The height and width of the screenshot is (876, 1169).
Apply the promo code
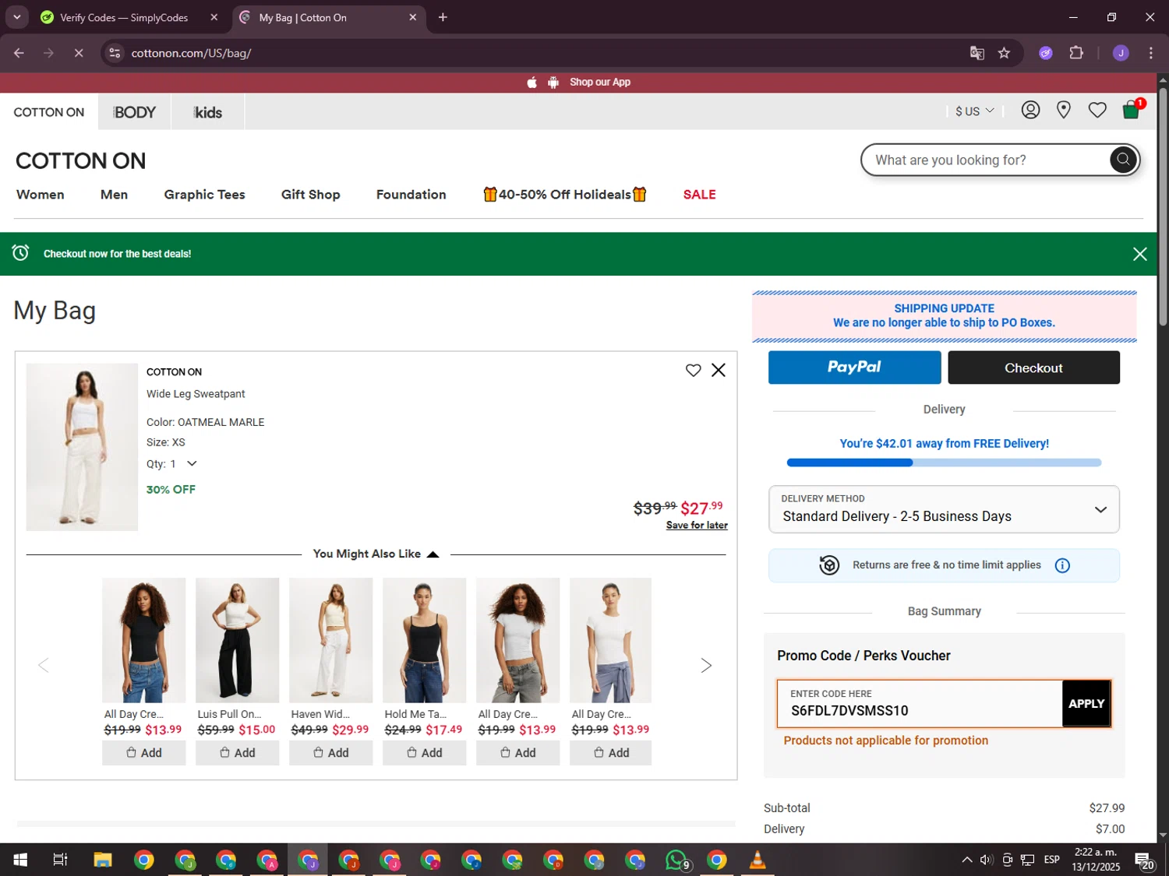(1086, 704)
